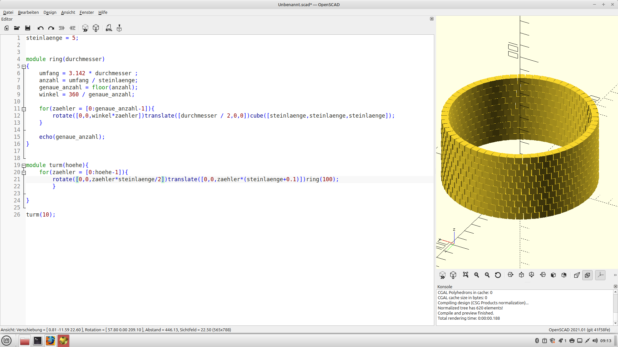
Task: Collapse the ring module fold at line 5
Action: (x=24, y=67)
